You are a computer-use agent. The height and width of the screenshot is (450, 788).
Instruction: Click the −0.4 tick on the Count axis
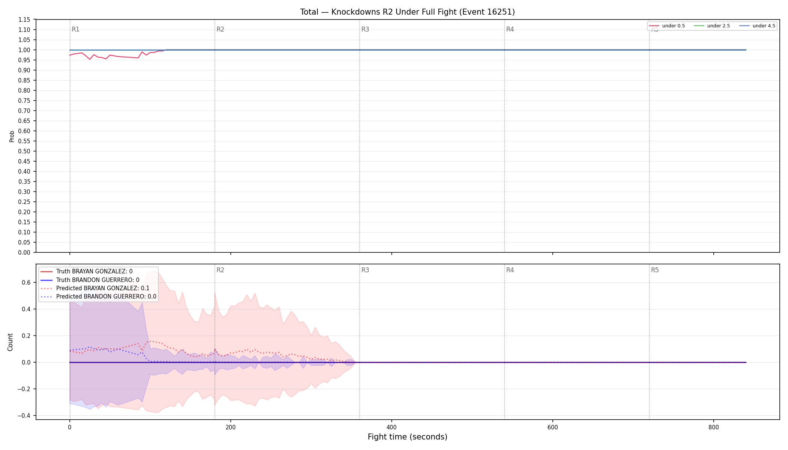(24, 415)
